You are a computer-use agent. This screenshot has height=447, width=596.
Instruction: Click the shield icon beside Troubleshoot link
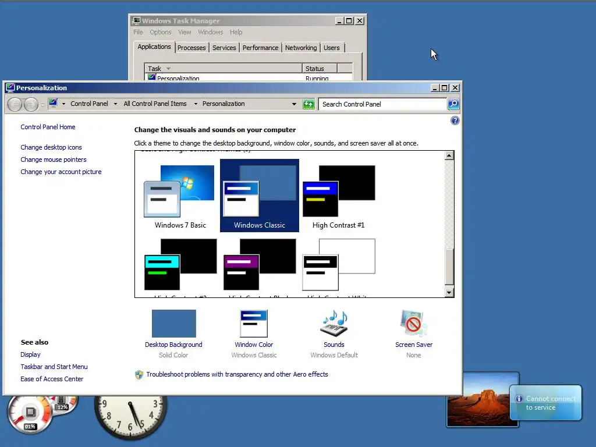[x=139, y=375]
